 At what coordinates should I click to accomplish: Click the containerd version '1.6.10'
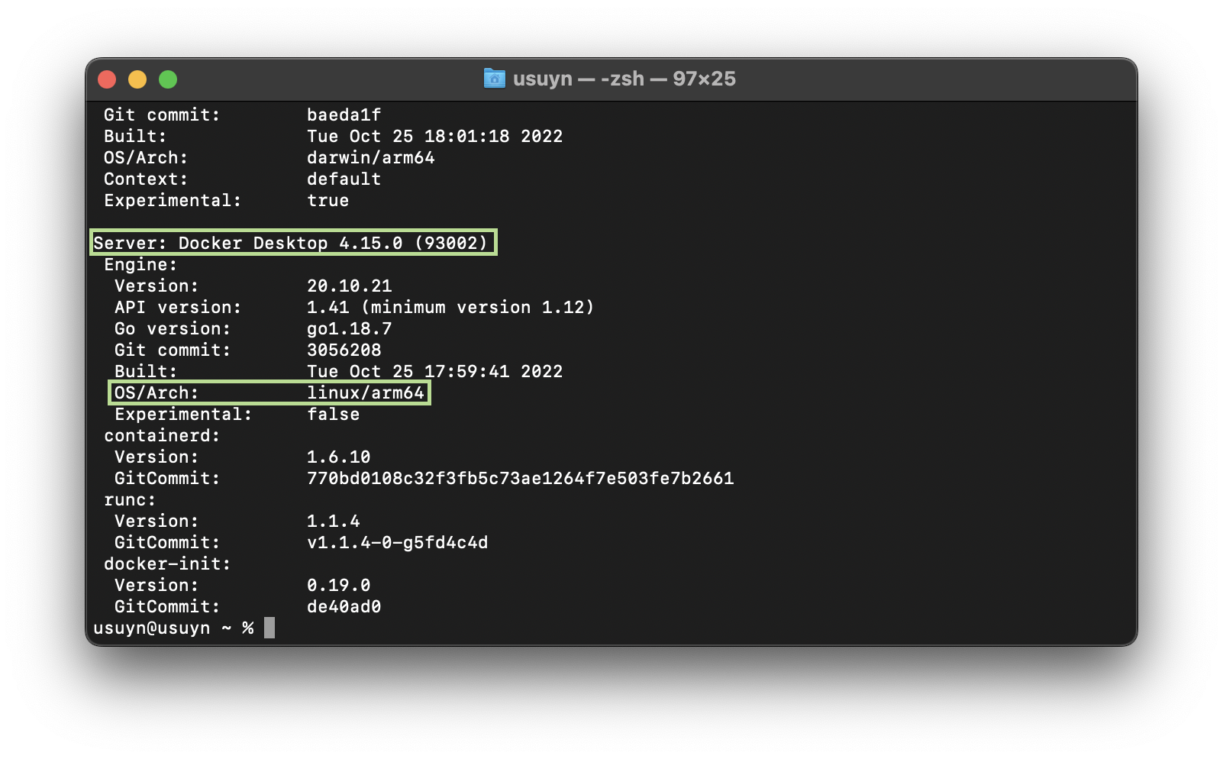(338, 457)
